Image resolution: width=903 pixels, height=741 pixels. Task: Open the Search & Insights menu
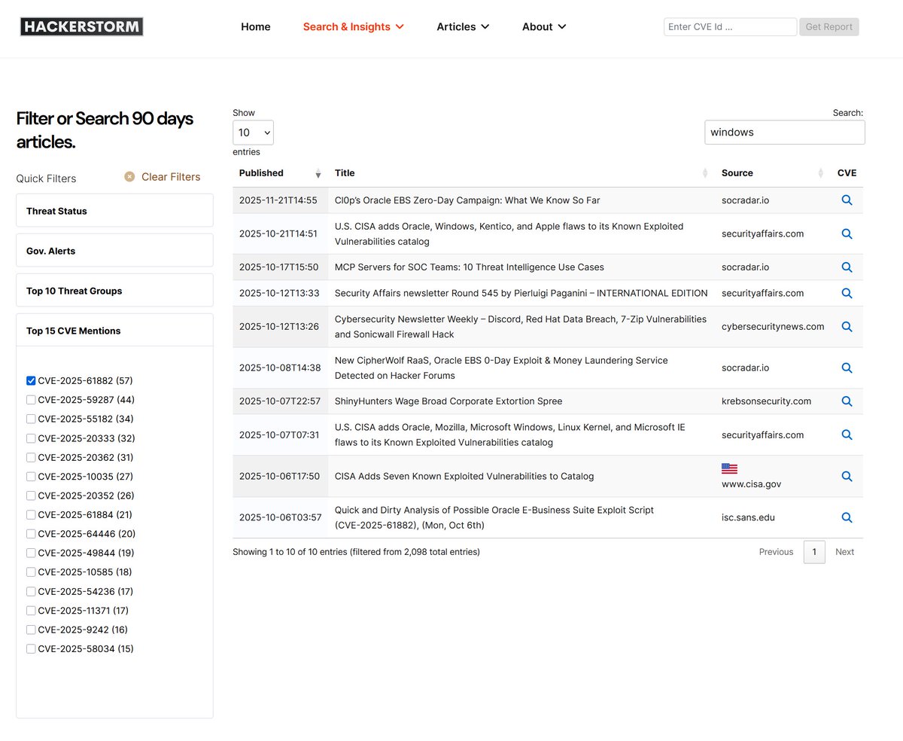point(353,27)
